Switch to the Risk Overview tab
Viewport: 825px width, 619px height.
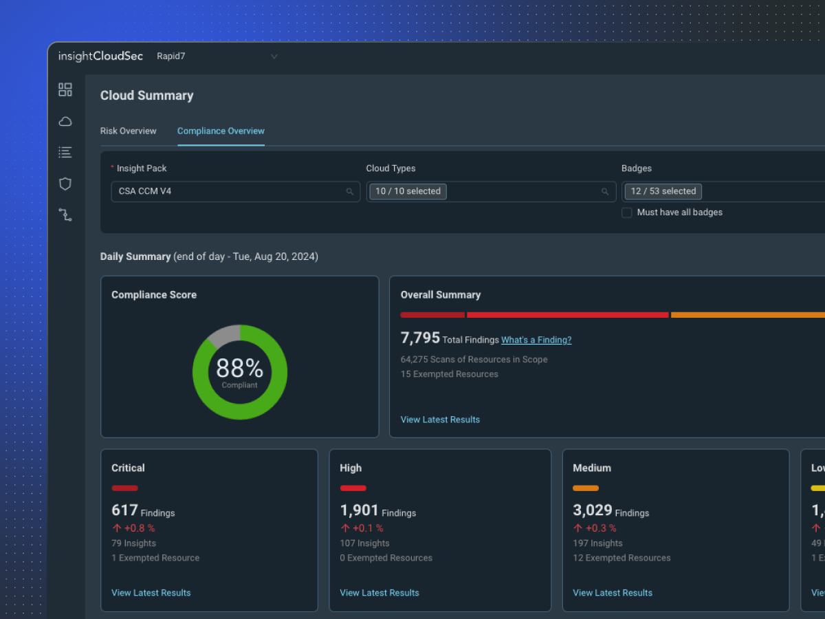129,131
